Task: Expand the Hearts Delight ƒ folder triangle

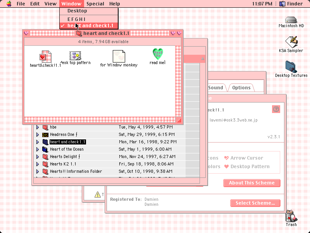Action: pos(38,157)
